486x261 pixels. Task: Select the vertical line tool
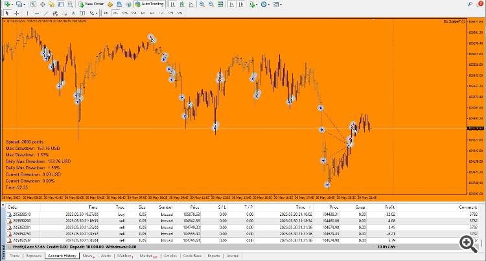(x=27, y=14)
